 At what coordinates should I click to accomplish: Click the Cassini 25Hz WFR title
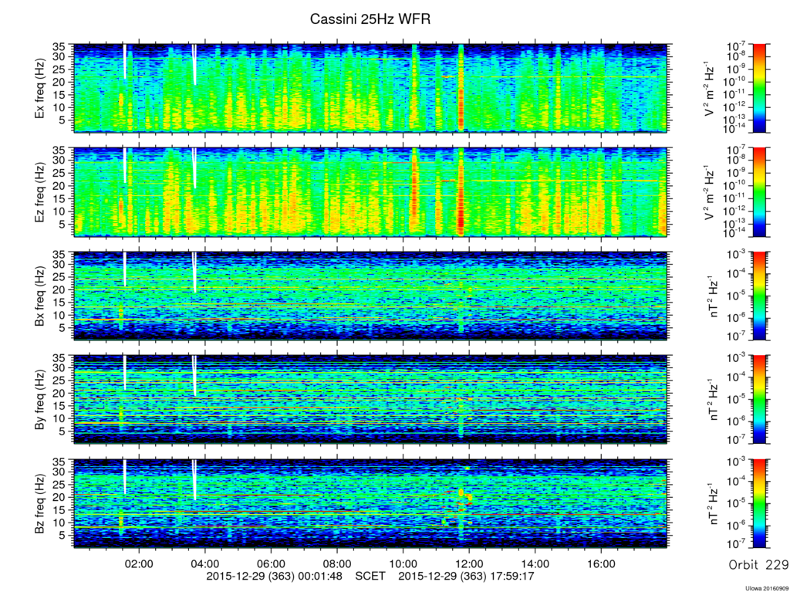point(370,19)
